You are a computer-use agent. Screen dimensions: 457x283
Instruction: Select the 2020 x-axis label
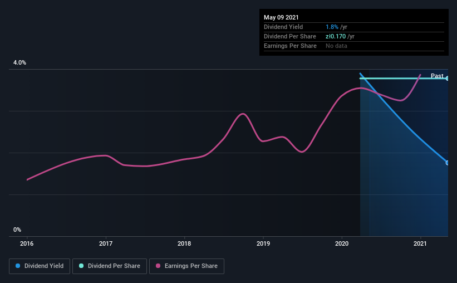click(342, 243)
